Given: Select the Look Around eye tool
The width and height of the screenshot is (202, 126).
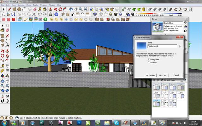Looking at the screenshot, I should (x=7, y=96).
